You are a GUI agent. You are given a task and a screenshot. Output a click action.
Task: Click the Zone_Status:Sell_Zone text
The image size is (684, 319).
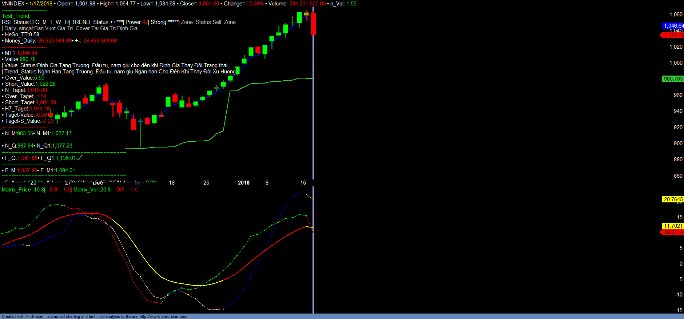pos(208,22)
